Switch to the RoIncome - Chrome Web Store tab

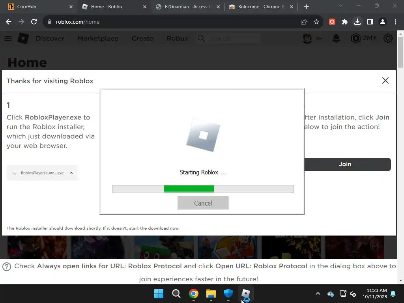[261, 7]
